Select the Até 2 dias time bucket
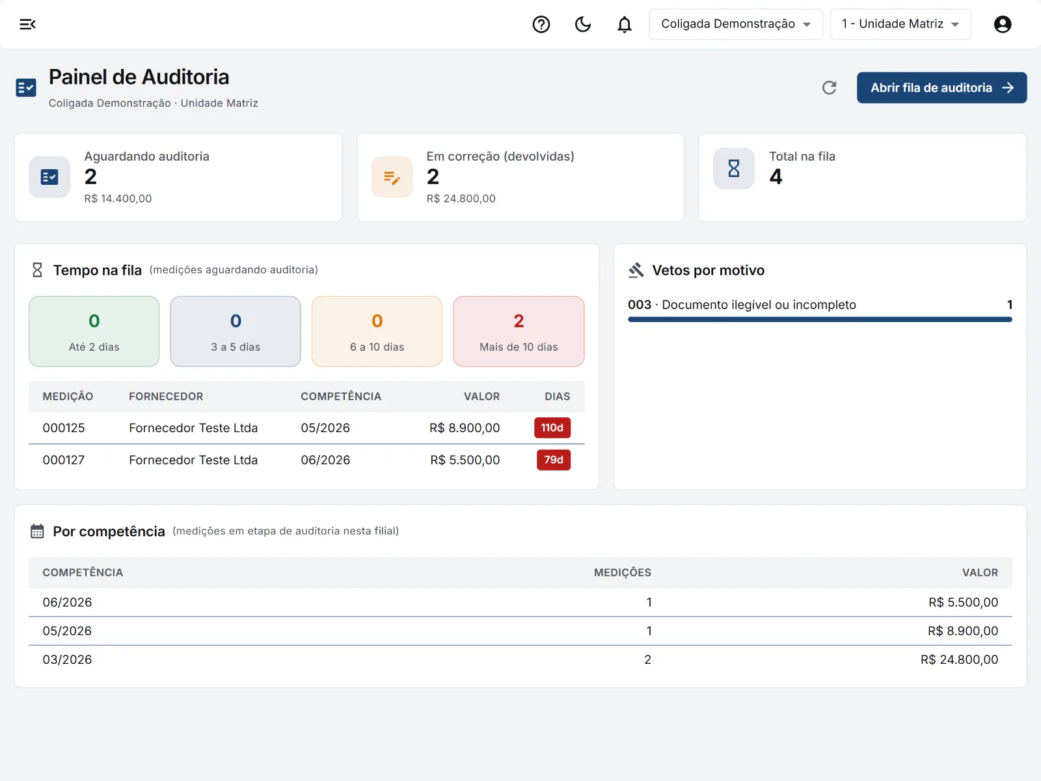 pyautogui.click(x=94, y=332)
